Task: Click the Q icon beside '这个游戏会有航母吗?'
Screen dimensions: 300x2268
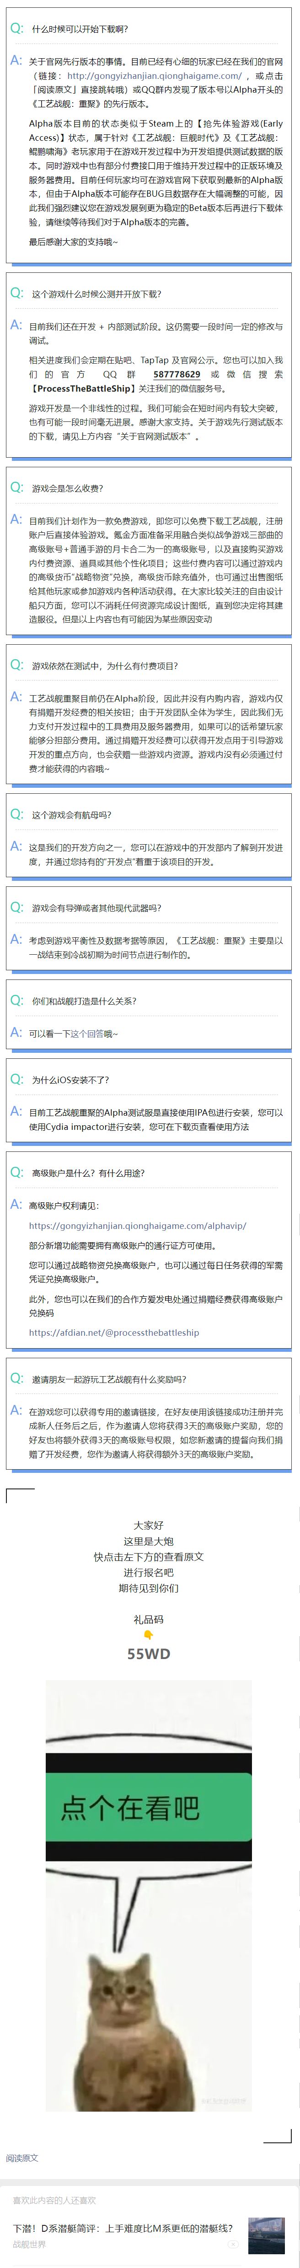Action: click(x=16, y=813)
